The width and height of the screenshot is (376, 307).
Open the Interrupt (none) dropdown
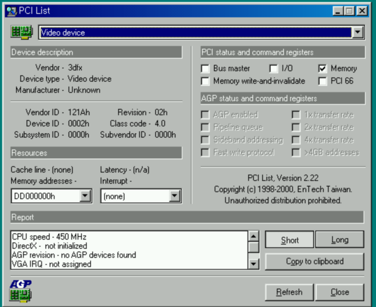(174, 196)
